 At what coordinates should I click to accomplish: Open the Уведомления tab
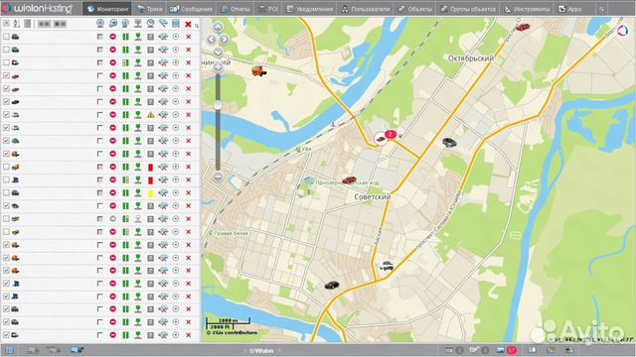tap(309, 9)
